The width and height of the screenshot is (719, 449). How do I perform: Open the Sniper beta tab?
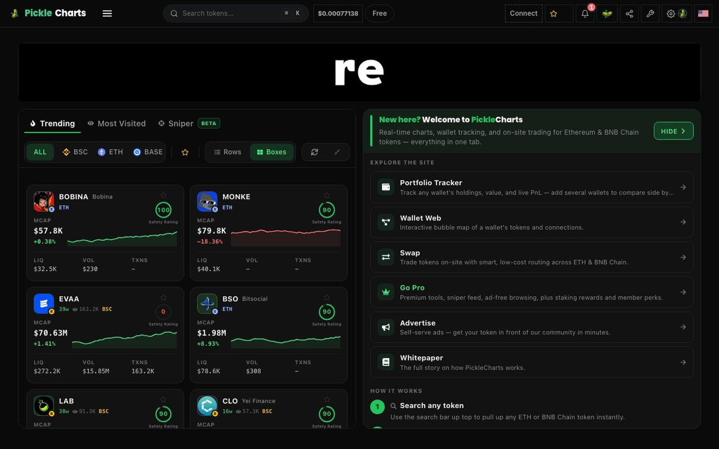click(x=189, y=123)
